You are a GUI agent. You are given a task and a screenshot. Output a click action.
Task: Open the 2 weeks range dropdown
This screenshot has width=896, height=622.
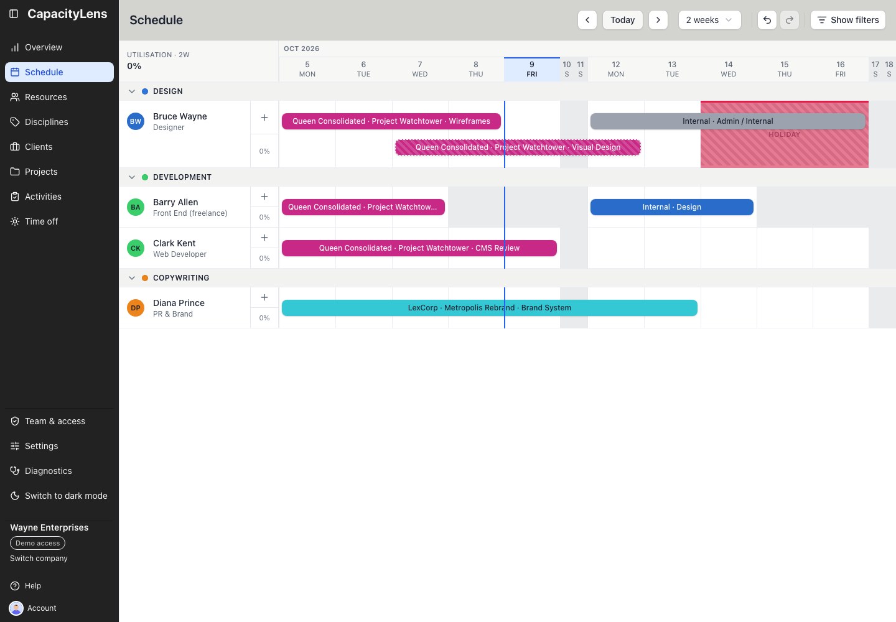710,20
